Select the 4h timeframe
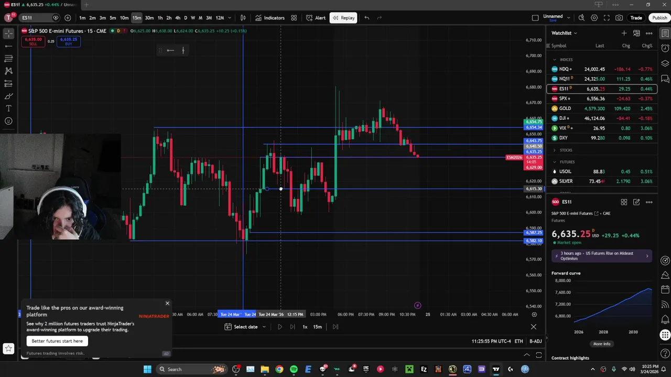The image size is (671, 377). pos(178,18)
